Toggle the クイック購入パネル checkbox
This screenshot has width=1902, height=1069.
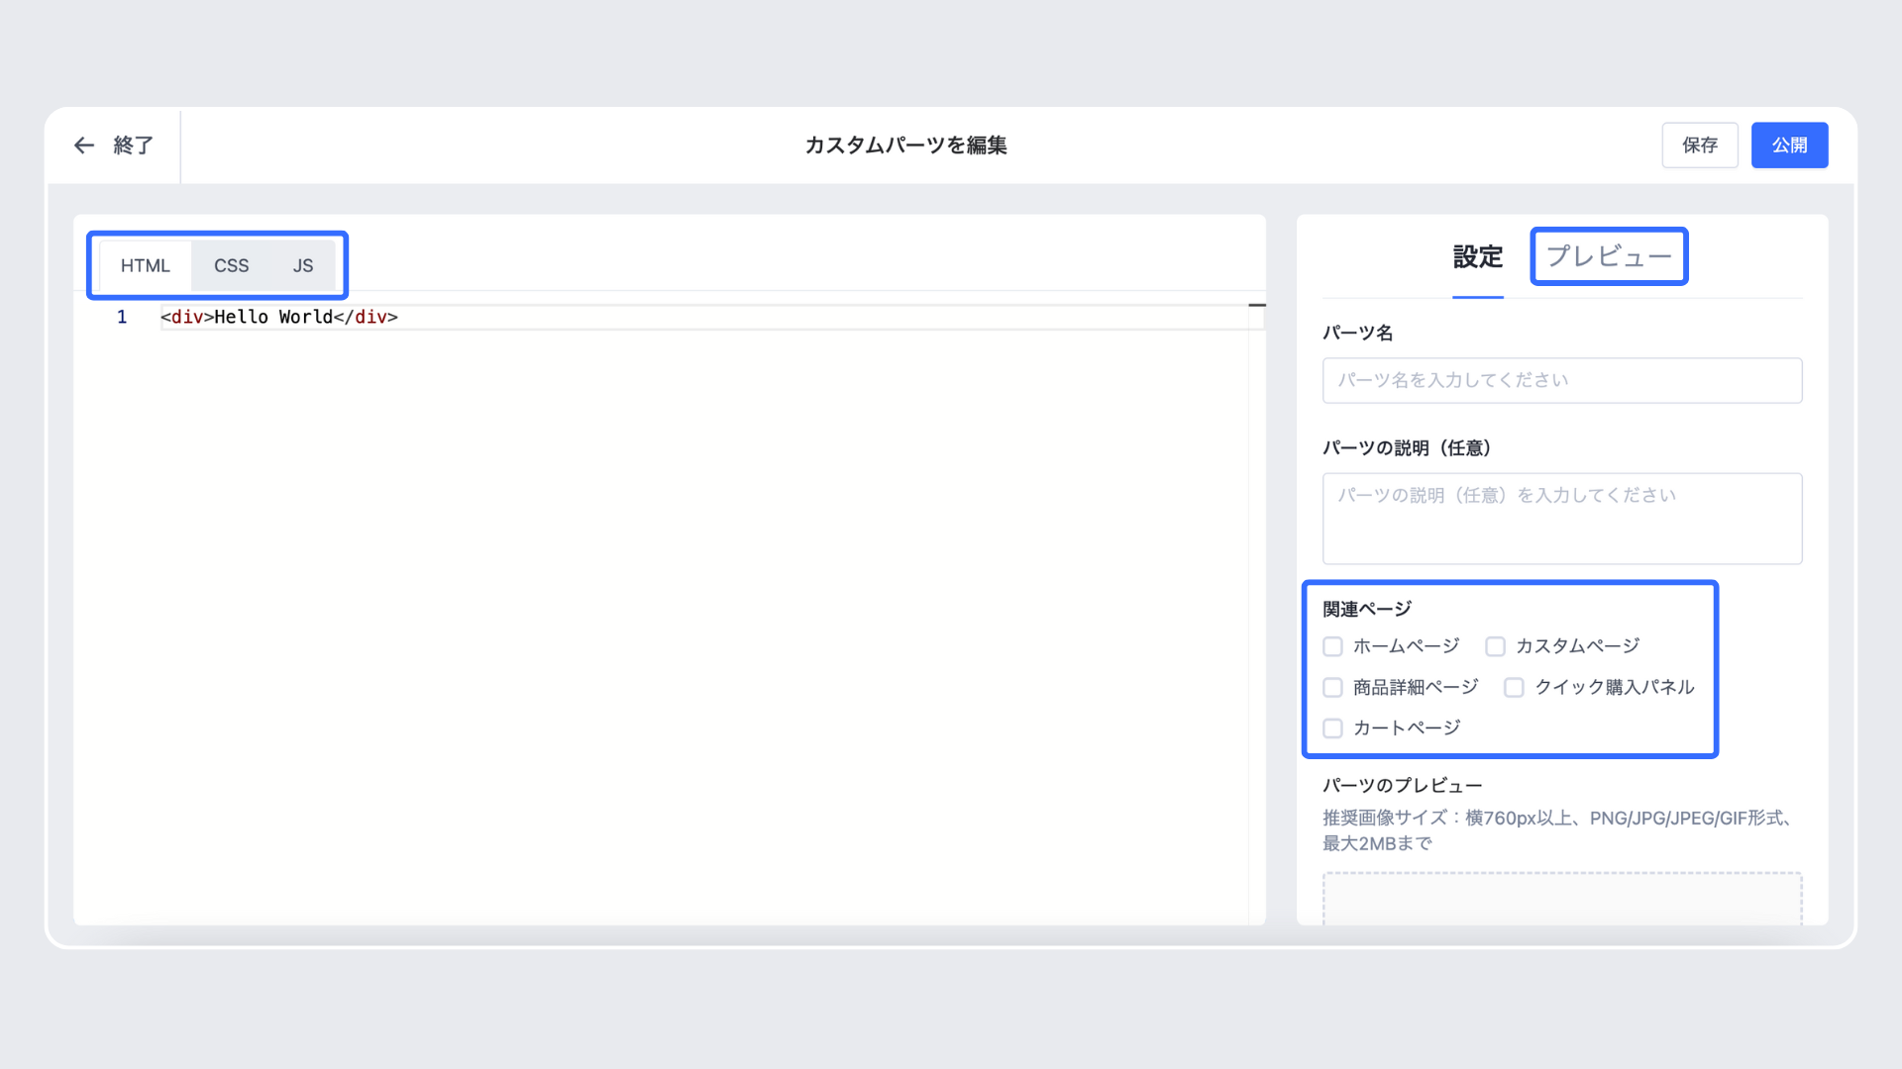(1514, 687)
